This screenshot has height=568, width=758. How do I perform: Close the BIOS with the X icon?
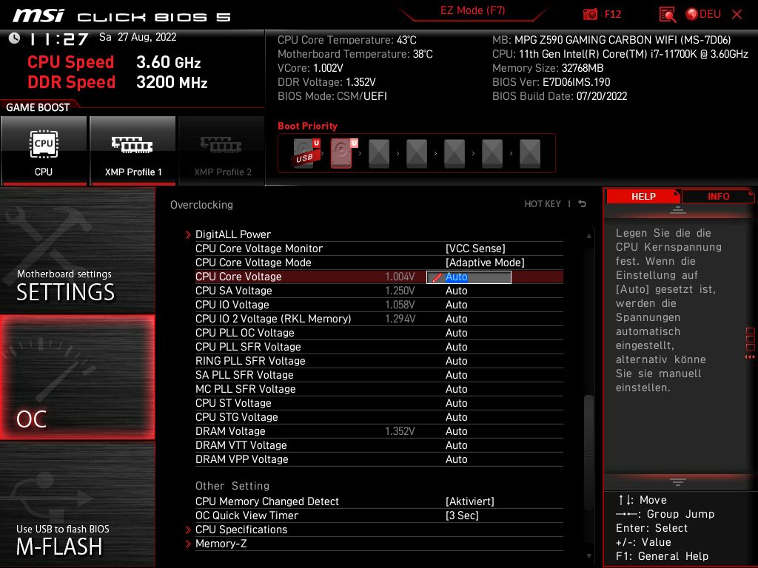click(x=737, y=14)
